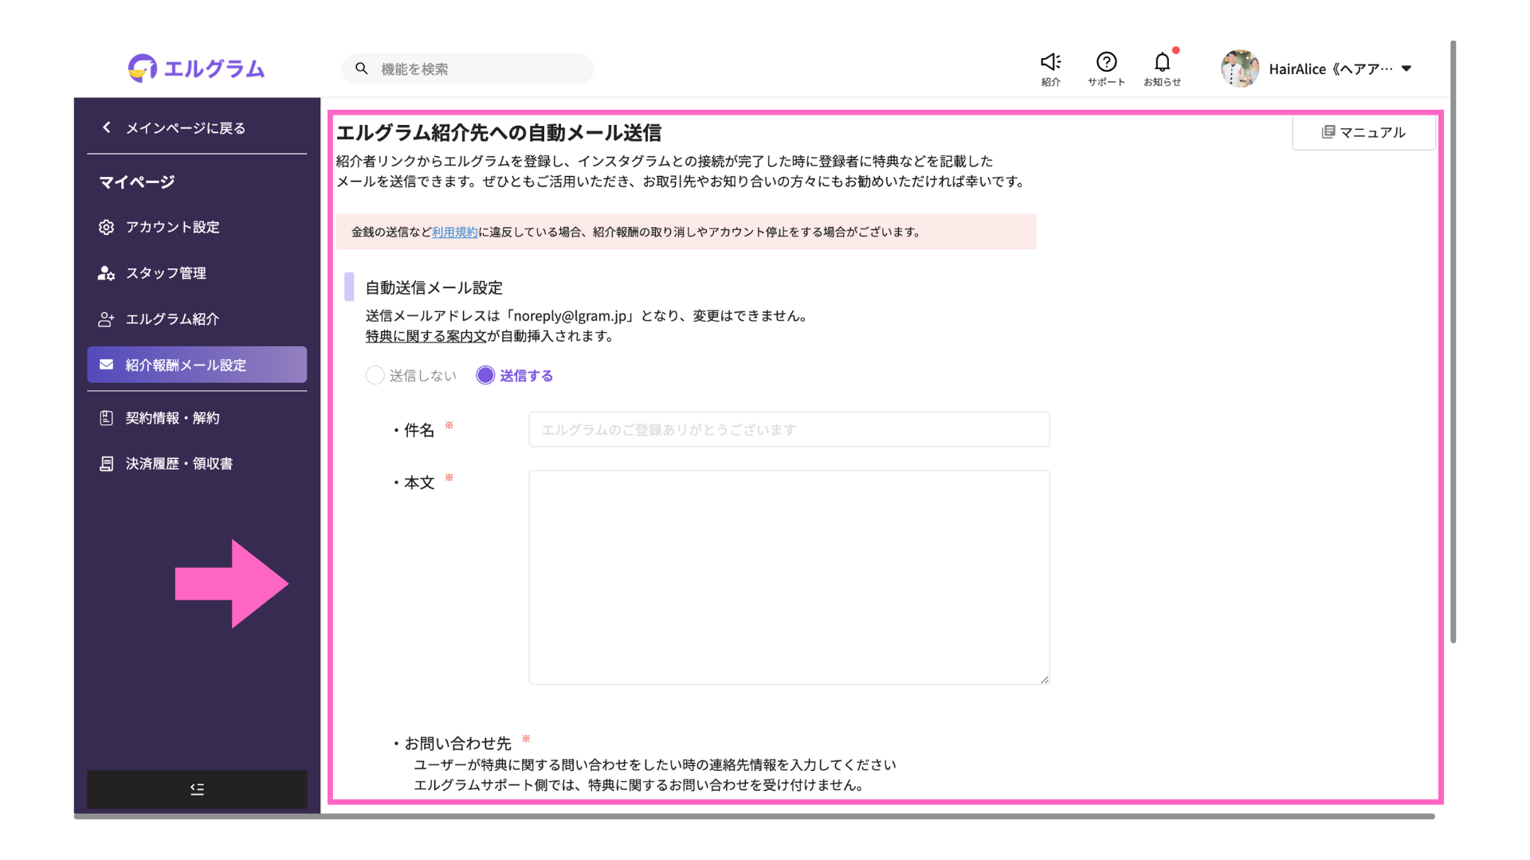The height and width of the screenshot is (860, 1530).
Task: Open the お知らせ notification bell
Action: [x=1163, y=68]
